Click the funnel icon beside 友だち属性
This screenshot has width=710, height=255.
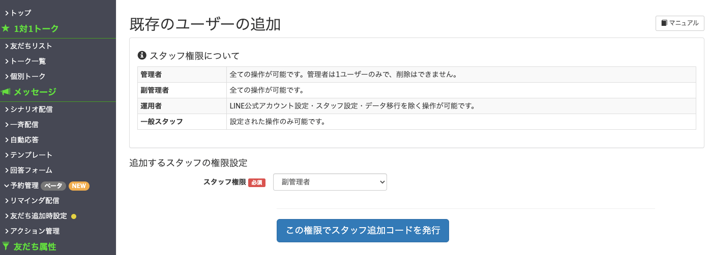(6, 246)
